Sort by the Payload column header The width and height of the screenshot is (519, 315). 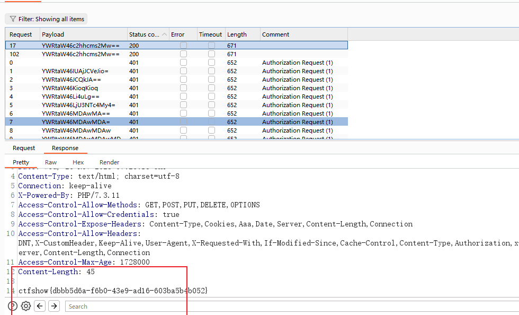[84, 34]
